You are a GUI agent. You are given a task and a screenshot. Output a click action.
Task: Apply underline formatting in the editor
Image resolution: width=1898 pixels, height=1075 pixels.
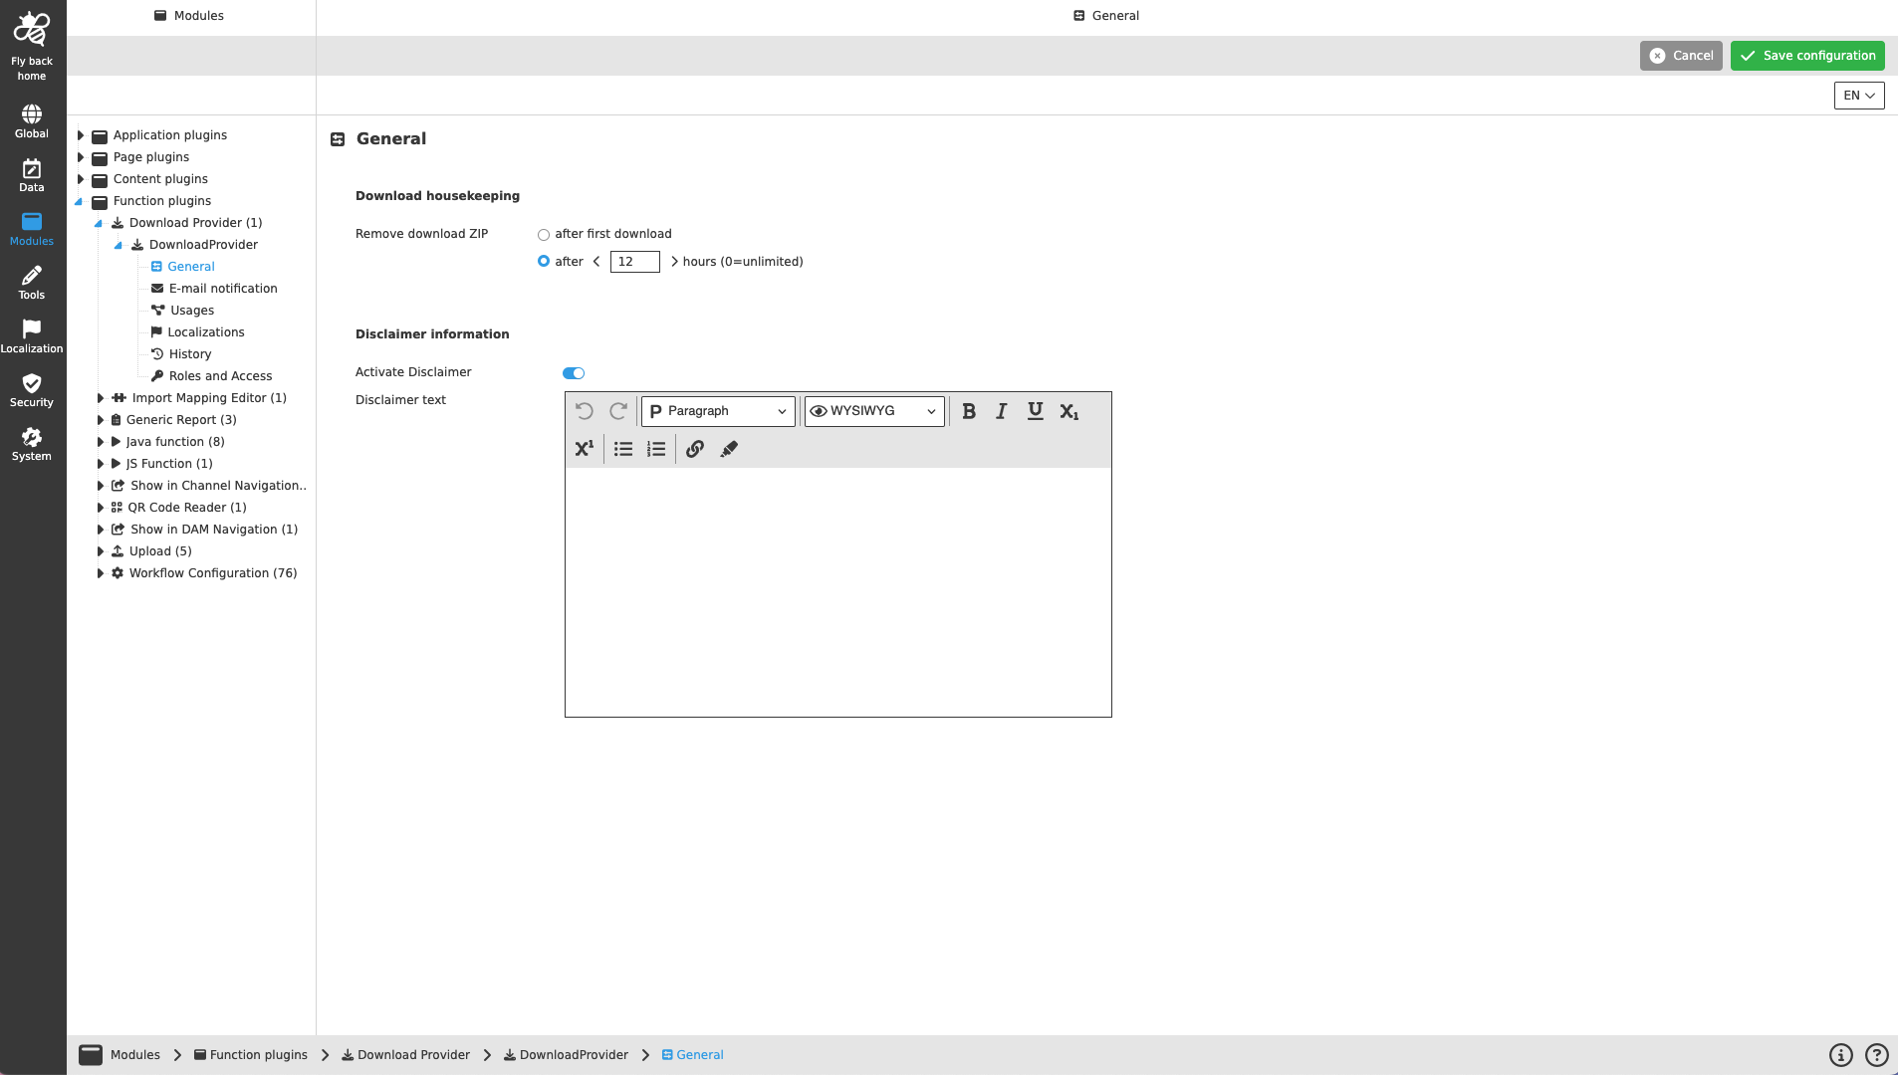1035,410
